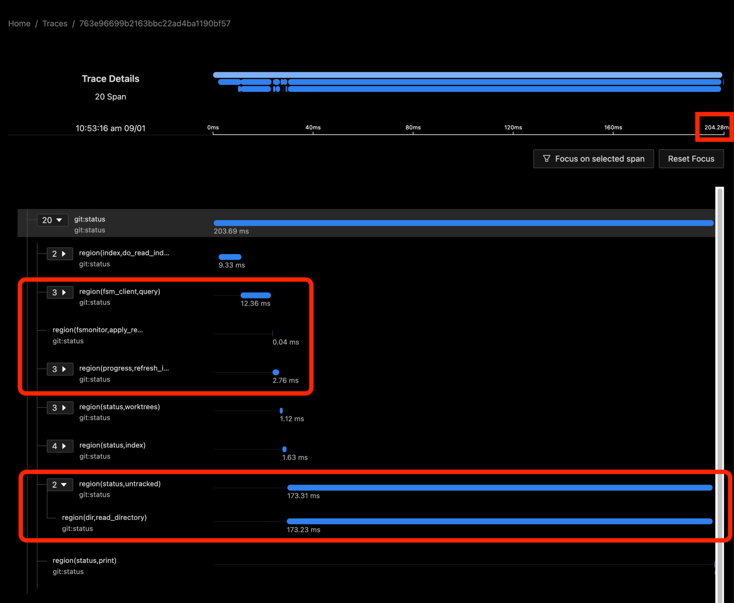Click the region(status,untracked) span bar
This screenshot has height=603, width=734.
point(500,487)
